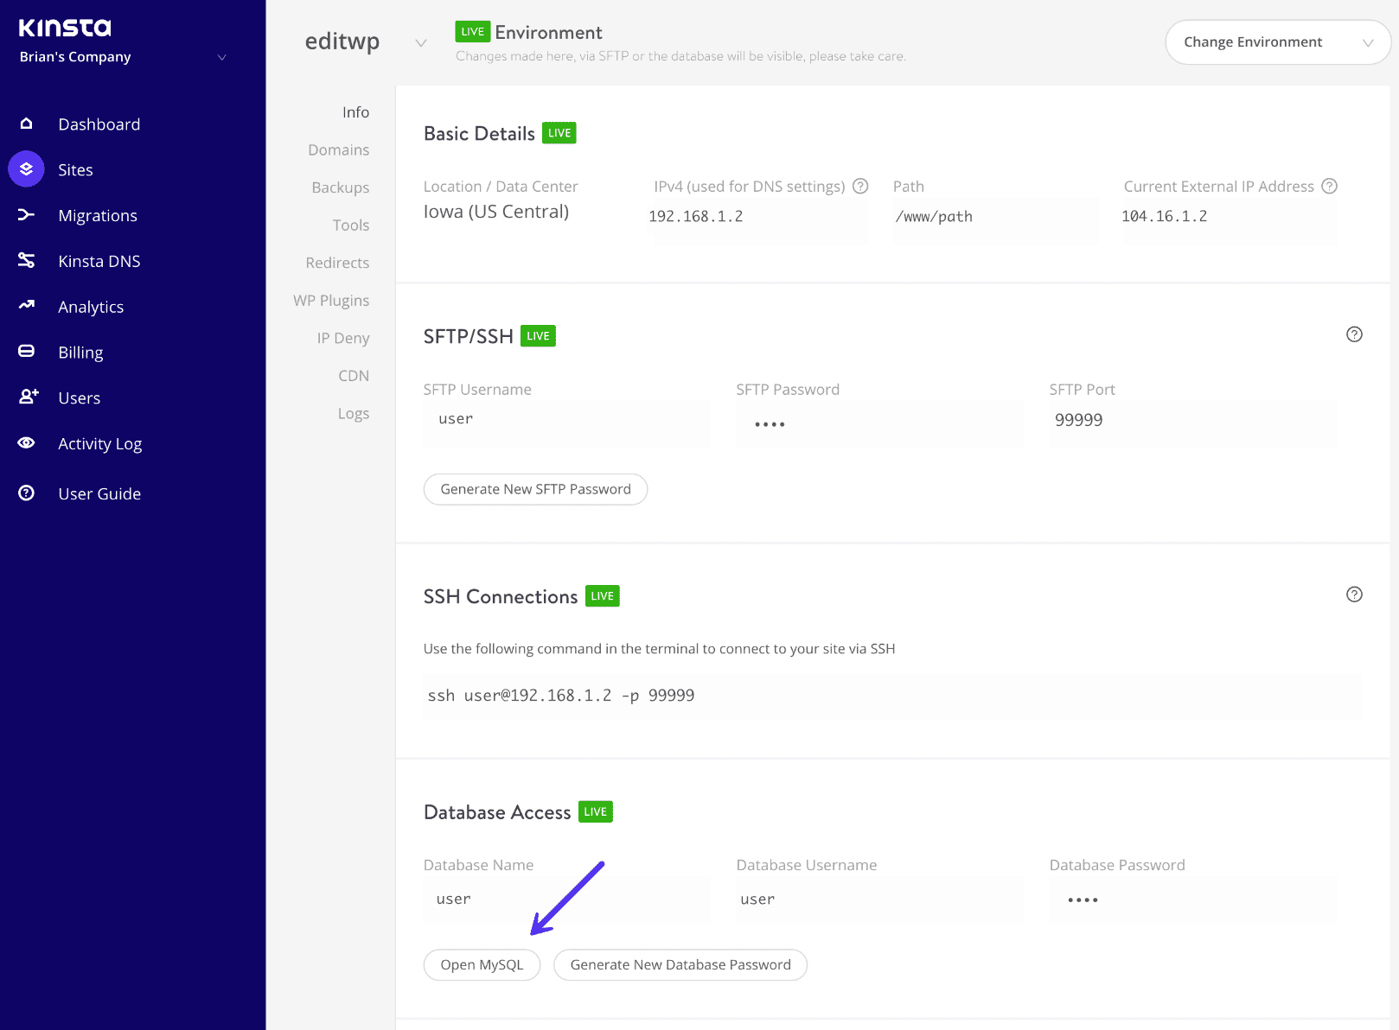Click Generate New SFTP Password
Screen dimensions: 1399x1030
click(x=534, y=488)
